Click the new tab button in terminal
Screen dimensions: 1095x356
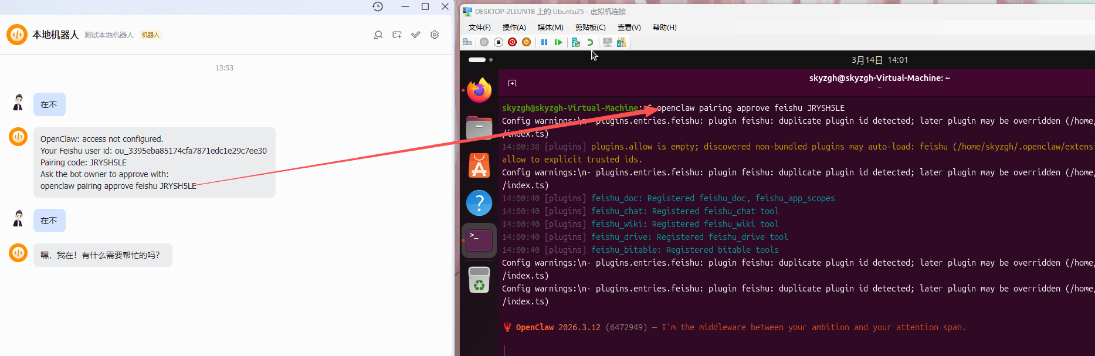pos(512,83)
